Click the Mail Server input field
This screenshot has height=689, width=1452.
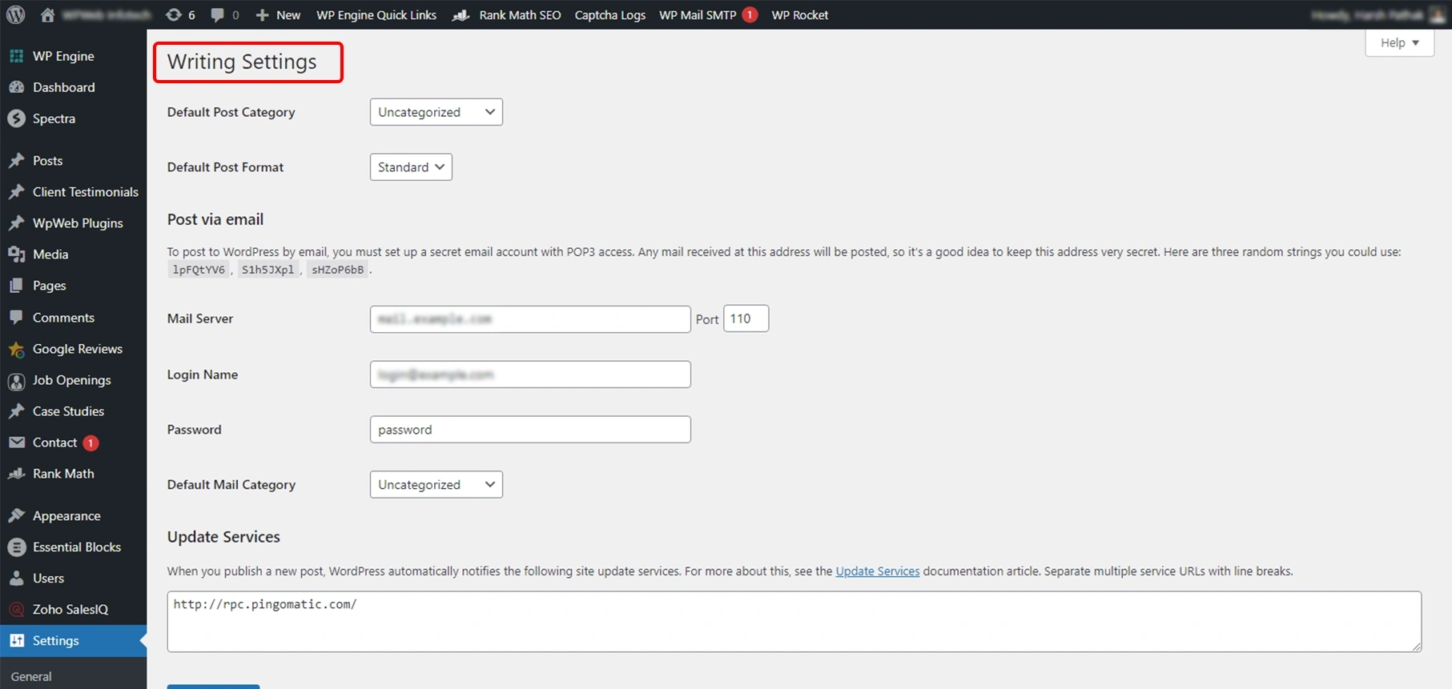click(x=529, y=319)
